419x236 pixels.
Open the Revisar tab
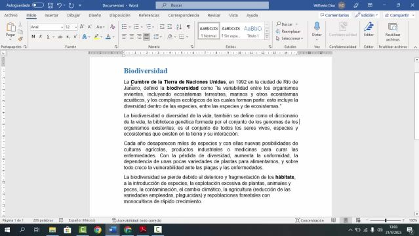[214, 15]
